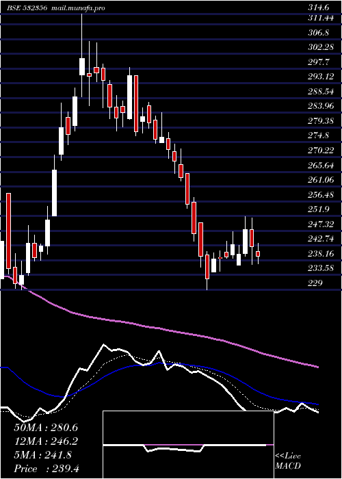The width and height of the screenshot is (342, 479).
Task: Pick the 270.22 price axis value
Action: click(321, 151)
